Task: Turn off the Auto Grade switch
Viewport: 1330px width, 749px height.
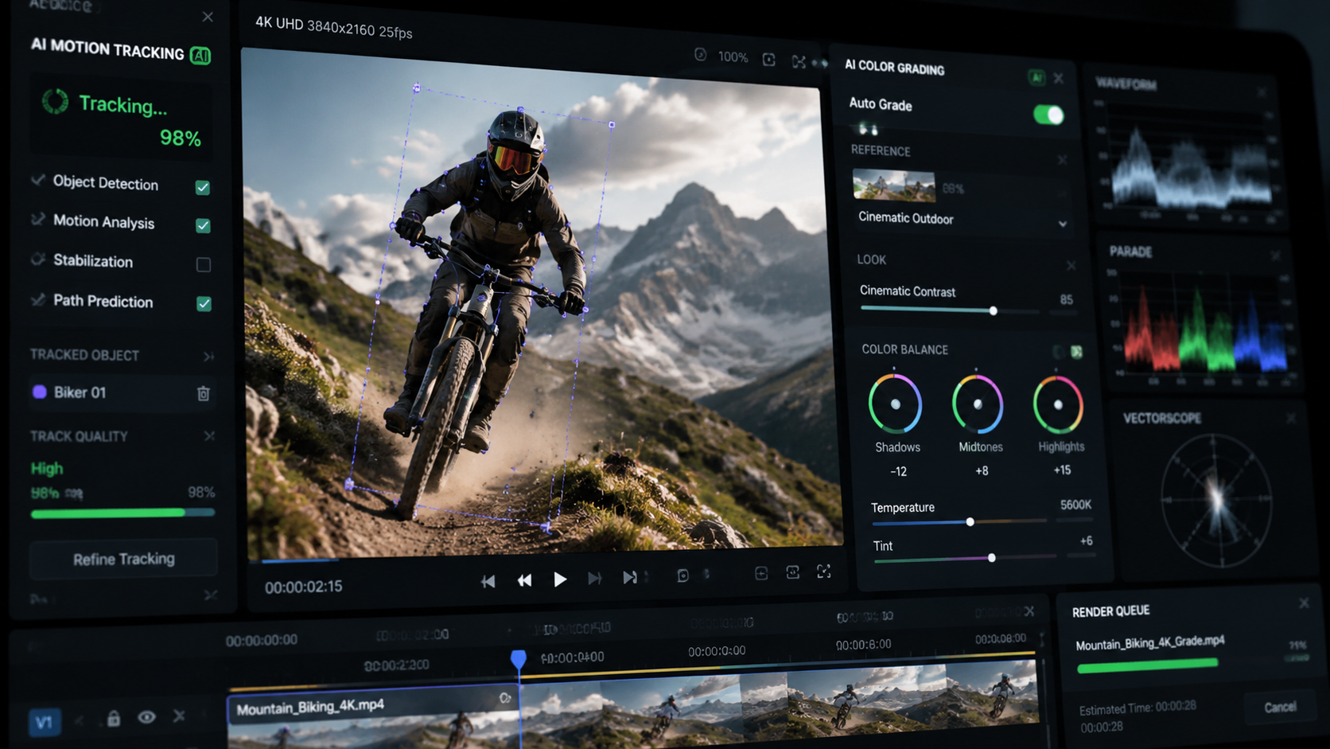Action: [1048, 115]
